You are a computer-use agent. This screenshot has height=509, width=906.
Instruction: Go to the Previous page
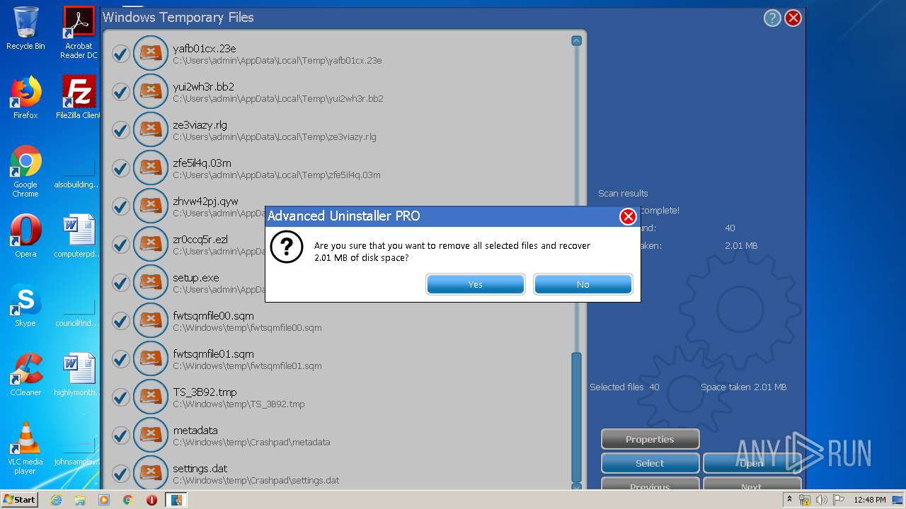tap(650, 485)
